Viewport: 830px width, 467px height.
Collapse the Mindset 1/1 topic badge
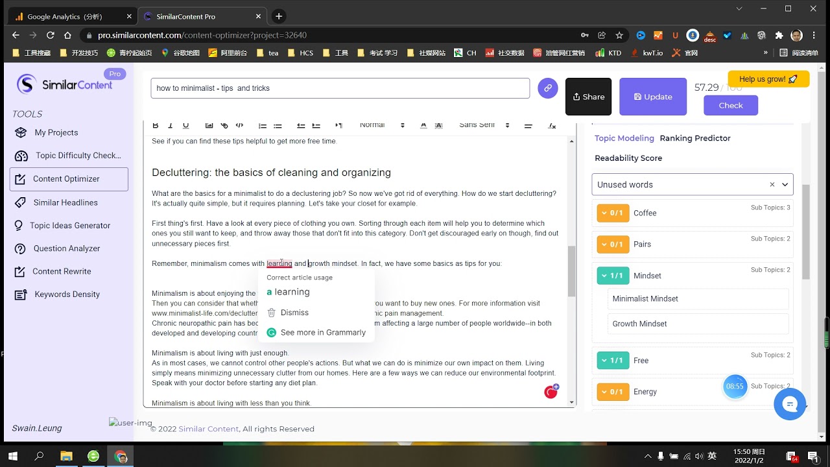(613, 276)
